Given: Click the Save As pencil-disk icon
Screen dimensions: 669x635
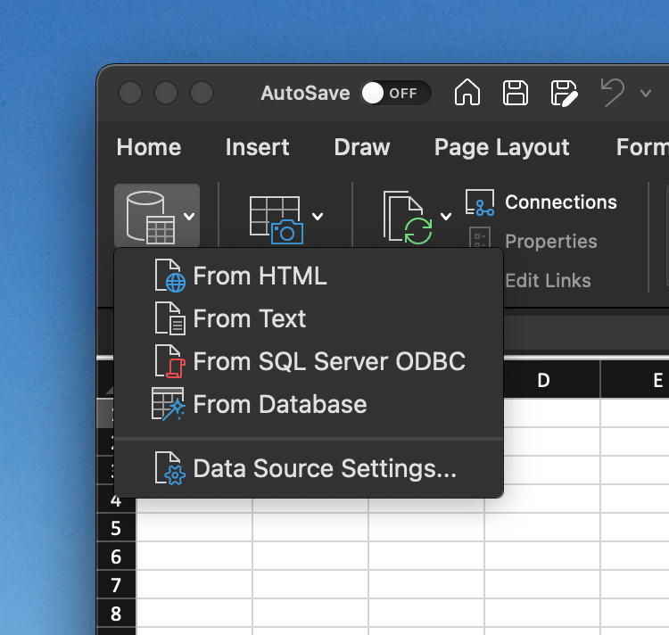Looking at the screenshot, I should pyautogui.click(x=564, y=93).
